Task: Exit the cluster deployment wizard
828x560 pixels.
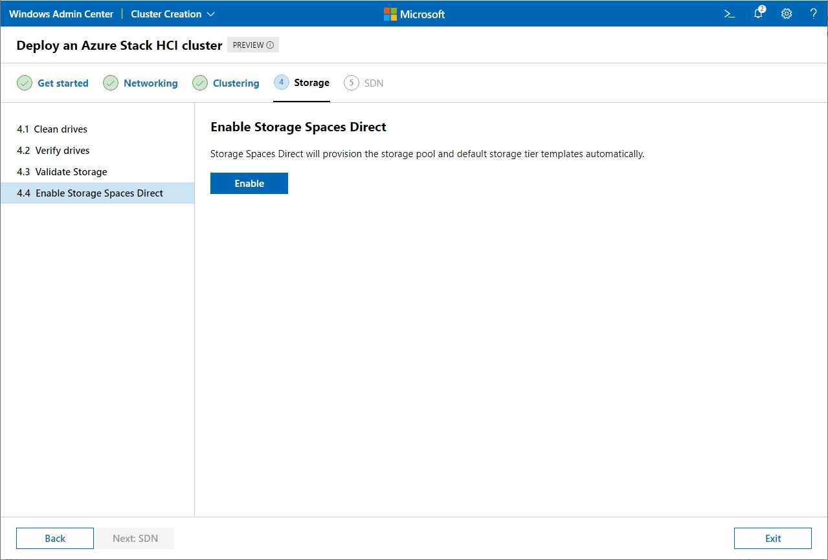Action: point(772,538)
